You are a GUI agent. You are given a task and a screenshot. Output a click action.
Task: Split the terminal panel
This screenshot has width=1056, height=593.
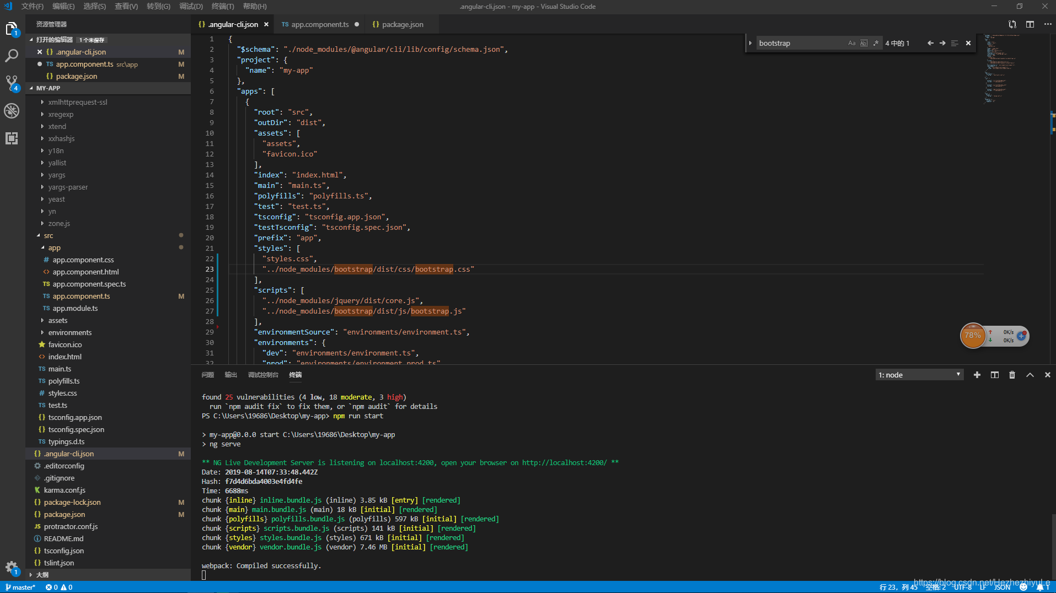click(995, 375)
